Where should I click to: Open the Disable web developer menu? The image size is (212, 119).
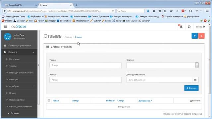(7, 21)
